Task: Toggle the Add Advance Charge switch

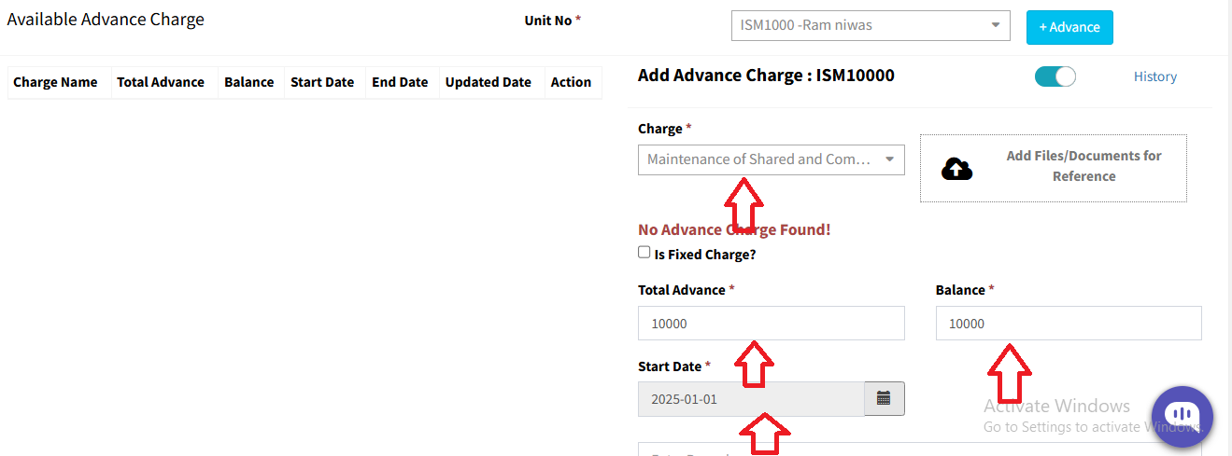Action: 1055,76
